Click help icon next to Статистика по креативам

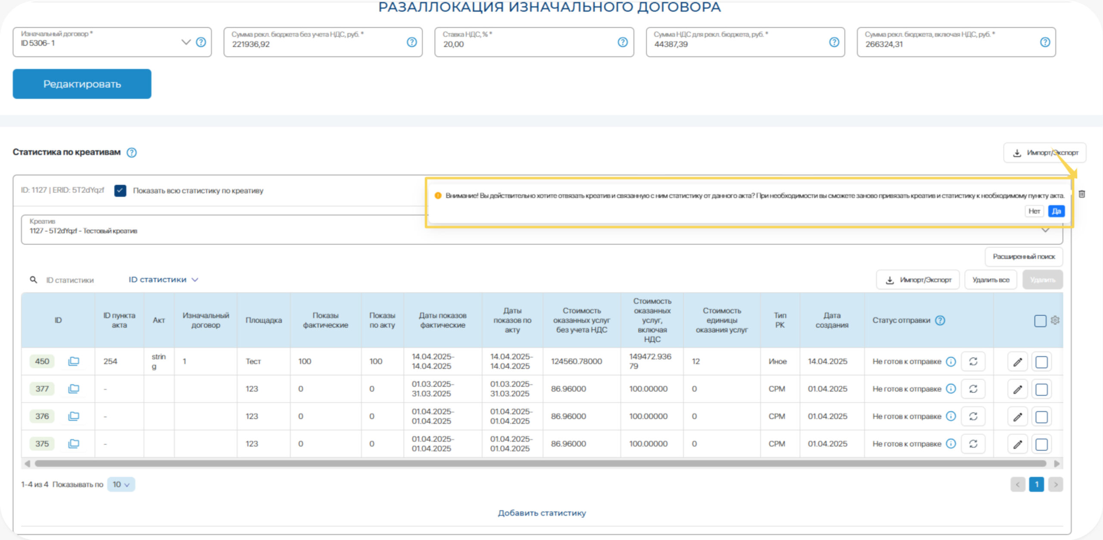(132, 152)
